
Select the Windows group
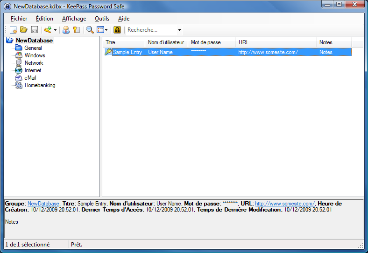pyautogui.click(x=35, y=55)
